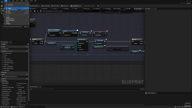Click Save All in the File menu

17,8
